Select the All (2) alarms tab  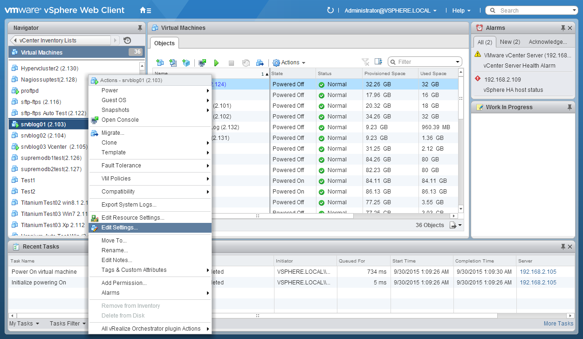(485, 42)
